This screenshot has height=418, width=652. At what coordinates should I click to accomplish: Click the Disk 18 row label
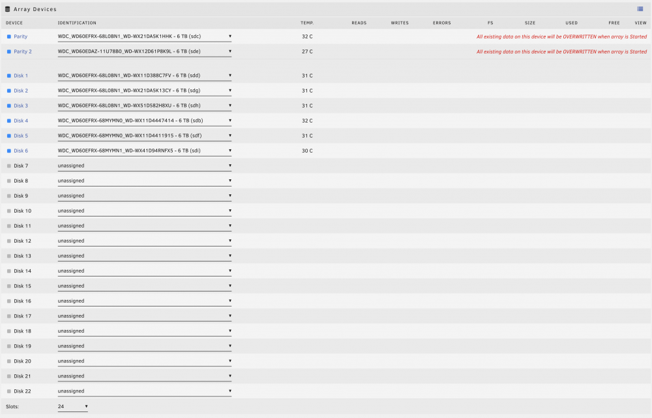(22, 331)
